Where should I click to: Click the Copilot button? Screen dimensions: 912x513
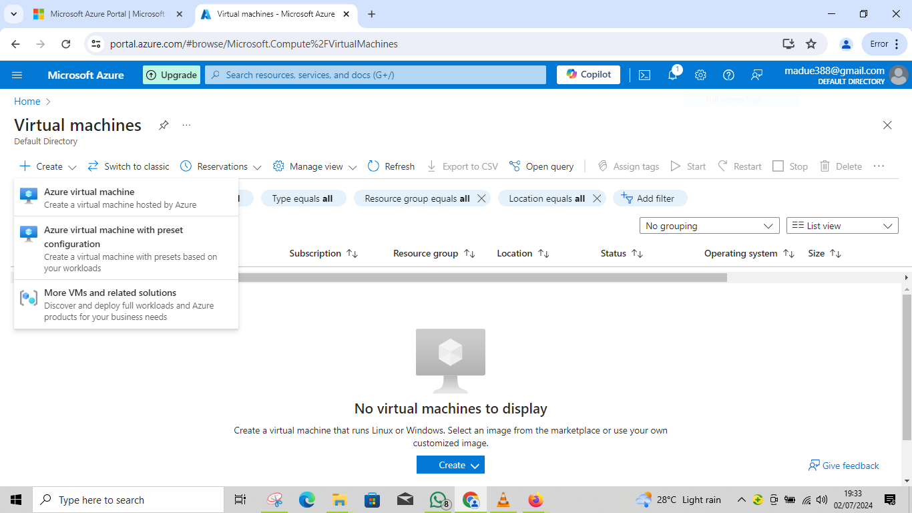588,75
